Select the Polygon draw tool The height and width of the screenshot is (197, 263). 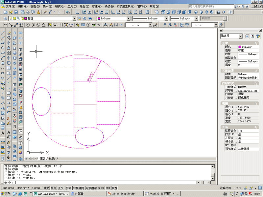3,48
